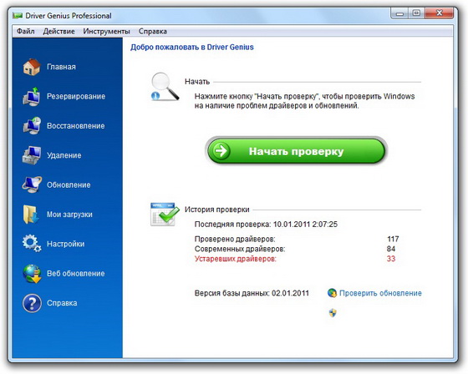Open the Удаление uninstall icon
This screenshot has width=468, height=374.
[32, 155]
